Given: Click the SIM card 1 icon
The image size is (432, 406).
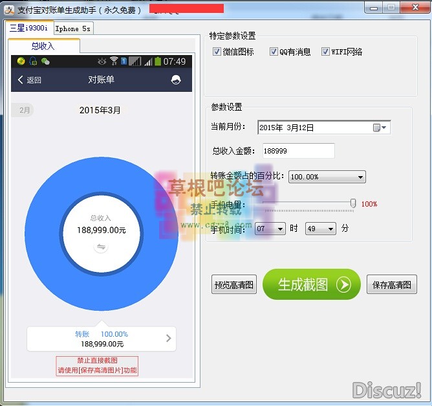Looking at the screenshot, I should 124,61.
